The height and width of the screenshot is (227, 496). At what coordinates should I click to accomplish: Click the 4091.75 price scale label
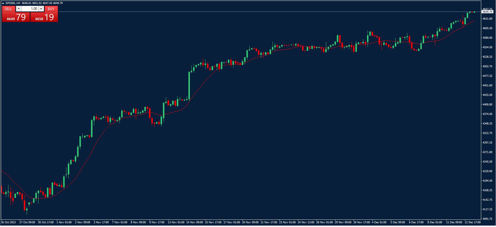(487, 219)
